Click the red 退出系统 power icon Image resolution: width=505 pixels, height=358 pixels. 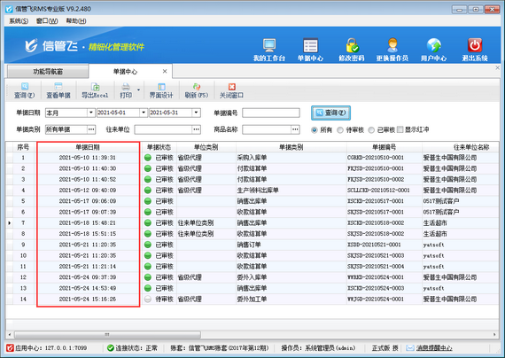point(475,45)
